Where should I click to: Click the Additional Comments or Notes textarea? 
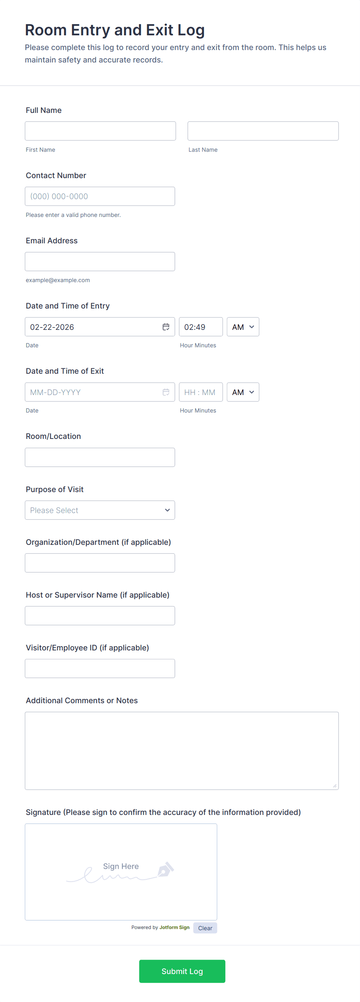click(x=182, y=750)
